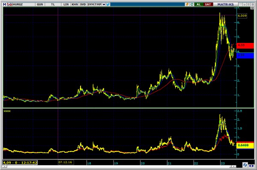The height and width of the screenshot is (170, 257).
Task: Click the Twitter bird icon
Action: tap(108, 4)
